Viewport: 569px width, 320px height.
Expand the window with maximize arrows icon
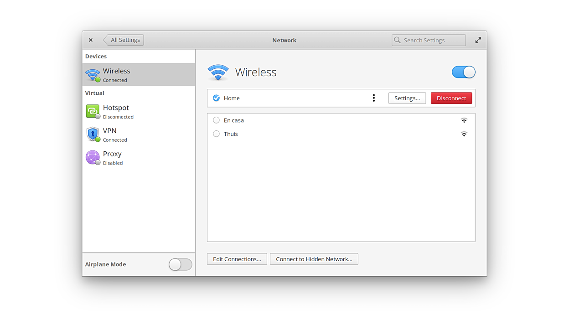click(478, 40)
